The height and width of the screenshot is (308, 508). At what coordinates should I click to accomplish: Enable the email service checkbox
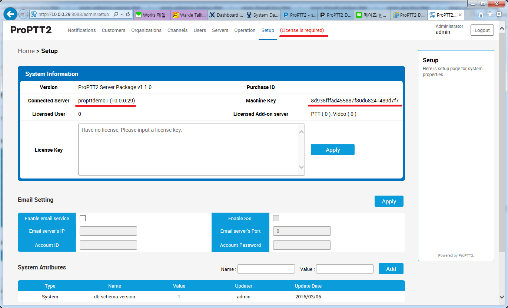(83, 218)
